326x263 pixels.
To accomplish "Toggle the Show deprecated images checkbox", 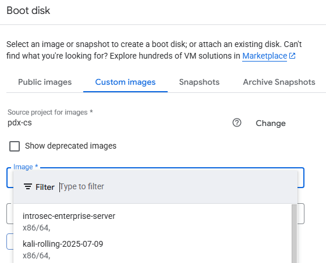I will 15,146.
